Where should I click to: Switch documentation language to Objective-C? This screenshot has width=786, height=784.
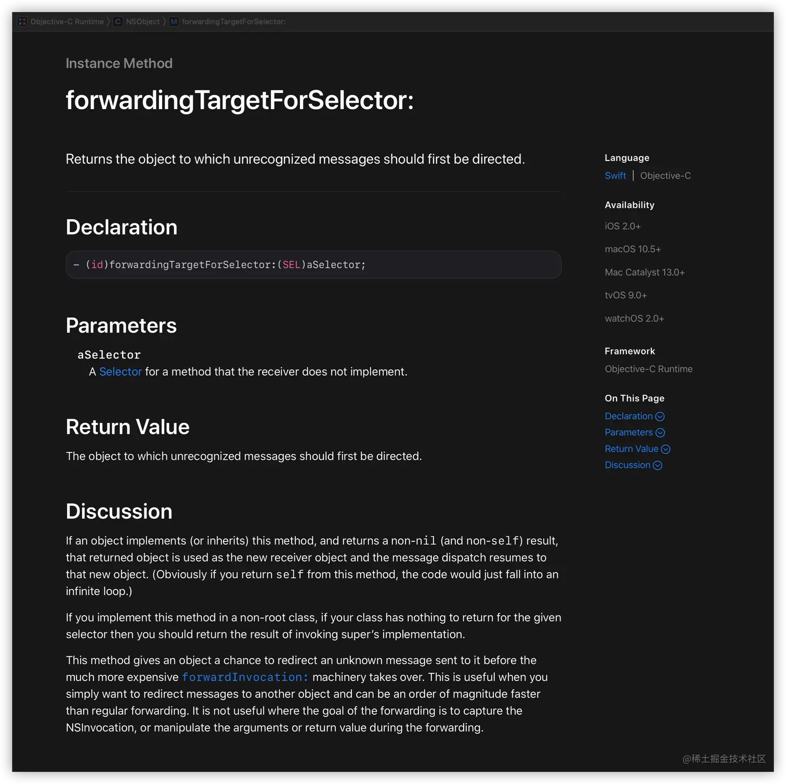[x=665, y=176]
